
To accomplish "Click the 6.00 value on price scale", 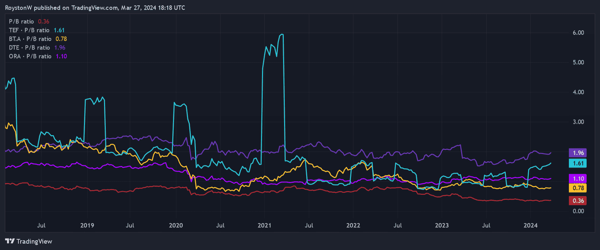I will [x=578, y=33].
